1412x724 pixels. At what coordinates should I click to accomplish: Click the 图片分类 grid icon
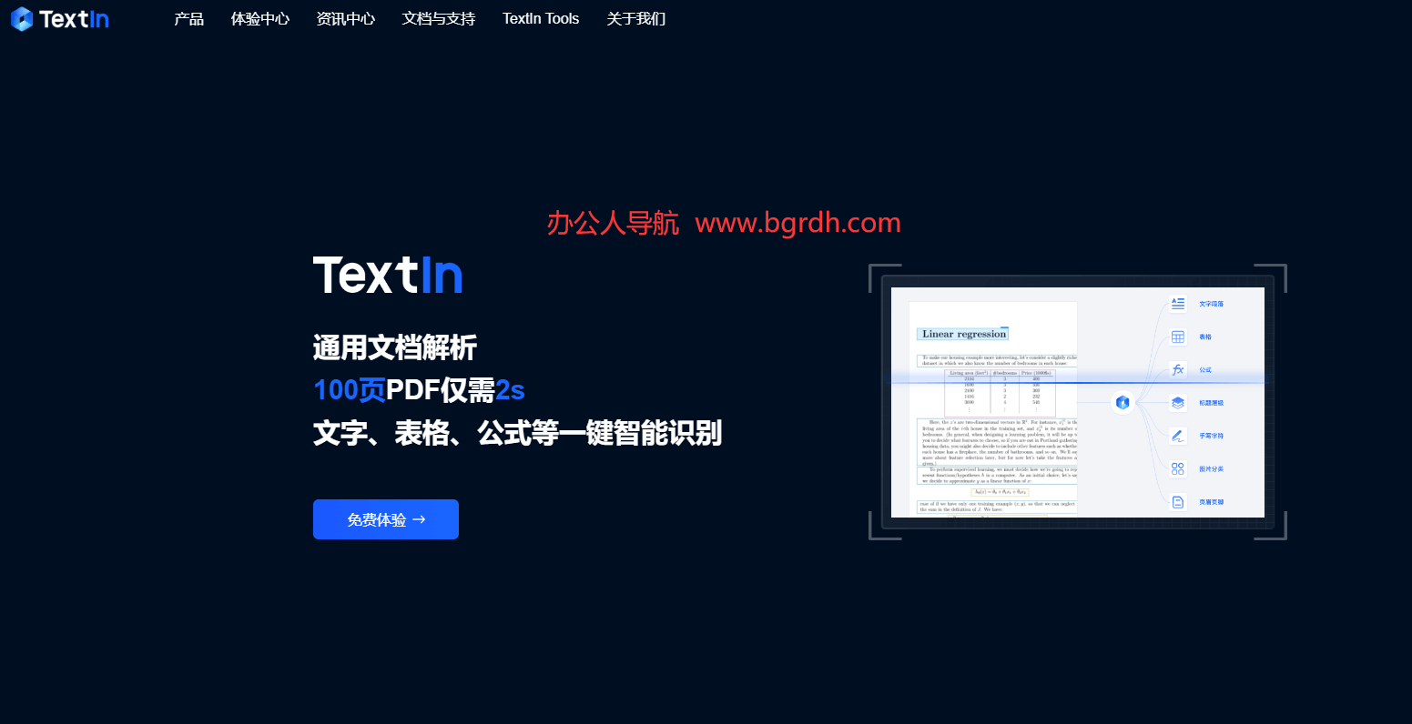pyautogui.click(x=1177, y=468)
